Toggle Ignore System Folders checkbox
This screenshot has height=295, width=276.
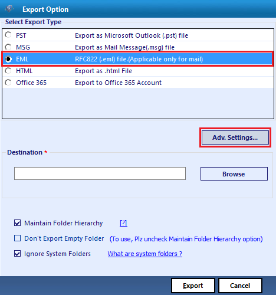pyautogui.click(x=17, y=254)
